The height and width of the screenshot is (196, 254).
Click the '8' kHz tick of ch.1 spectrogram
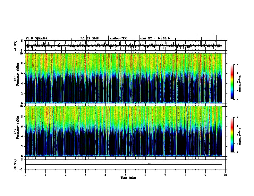coord(22,63)
